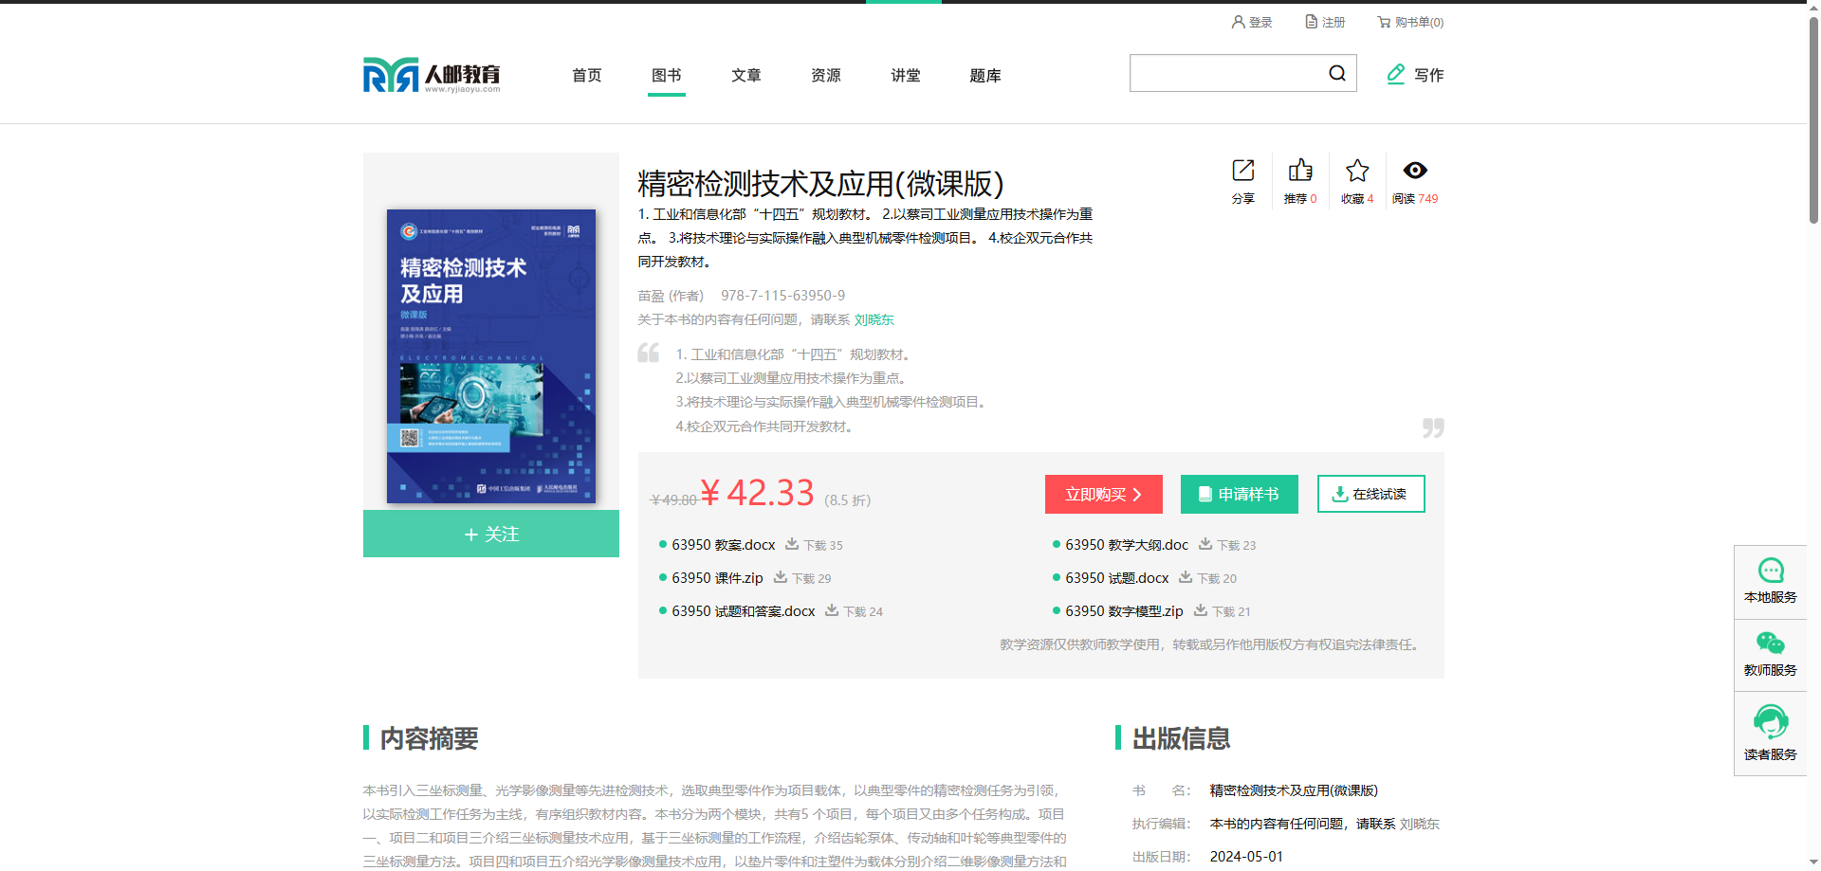Open the 讲堂 menu item
The width and height of the screenshot is (1821, 871).
point(906,75)
